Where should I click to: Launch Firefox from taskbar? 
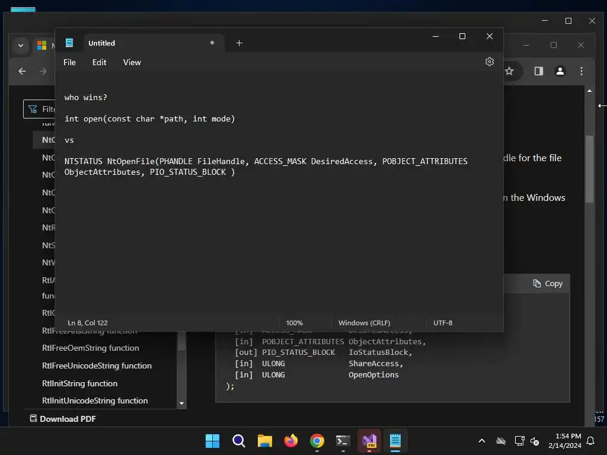[290, 441]
